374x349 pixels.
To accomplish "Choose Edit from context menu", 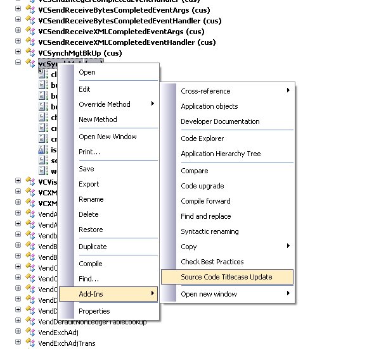I will tap(108, 89).
